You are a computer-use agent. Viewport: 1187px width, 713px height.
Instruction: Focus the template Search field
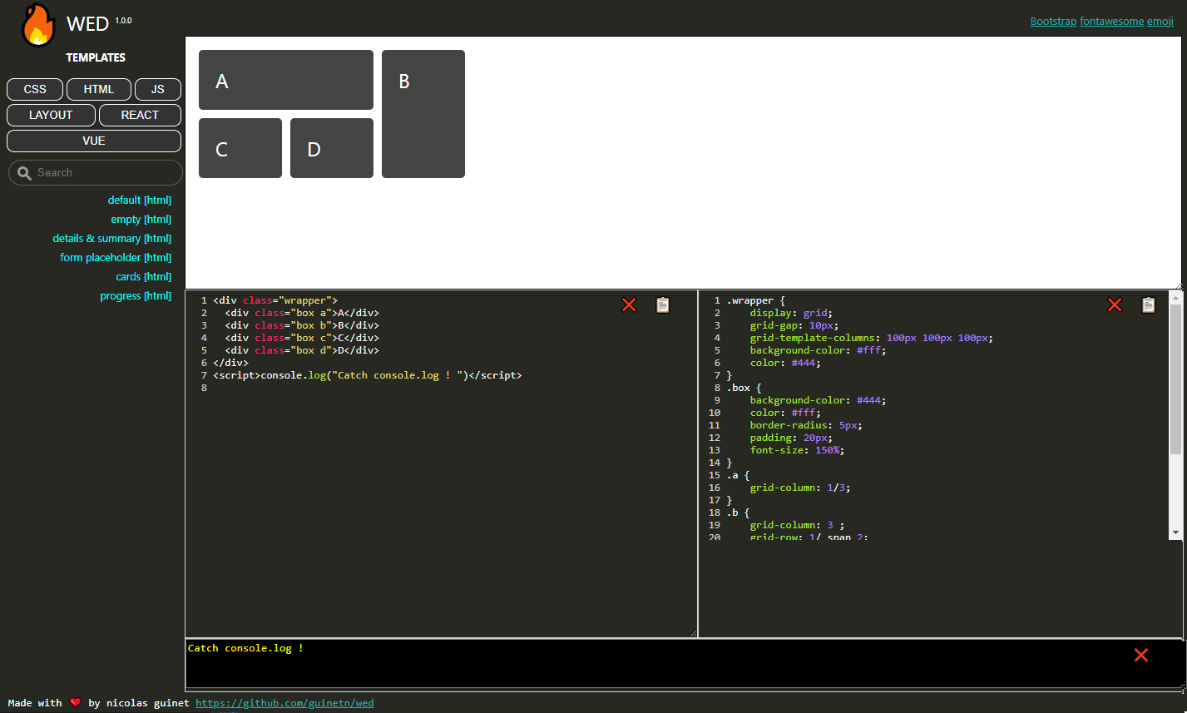(x=96, y=173)
